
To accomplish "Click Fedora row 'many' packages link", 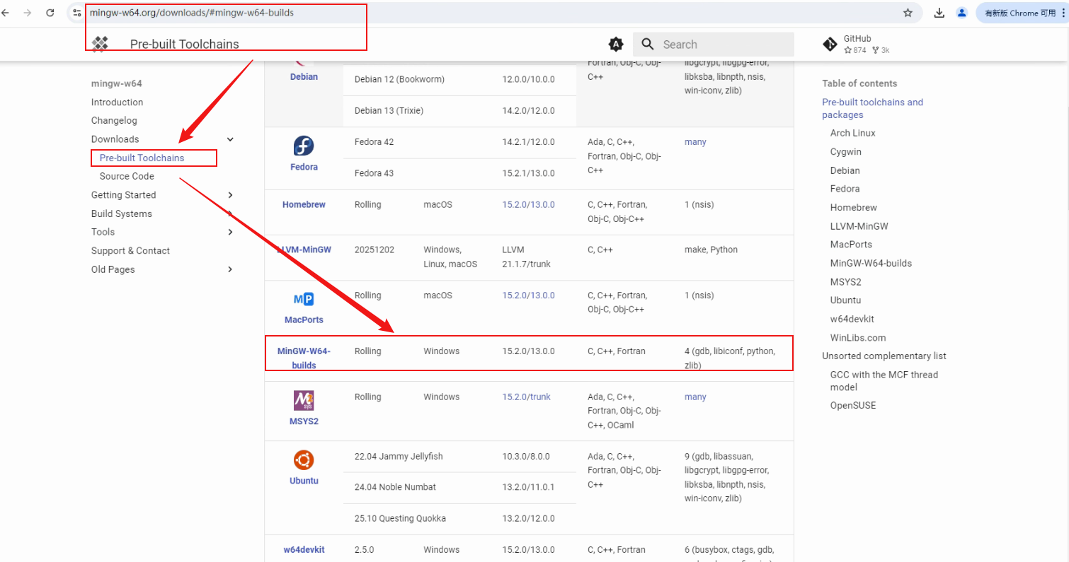I will click(695, 142).
